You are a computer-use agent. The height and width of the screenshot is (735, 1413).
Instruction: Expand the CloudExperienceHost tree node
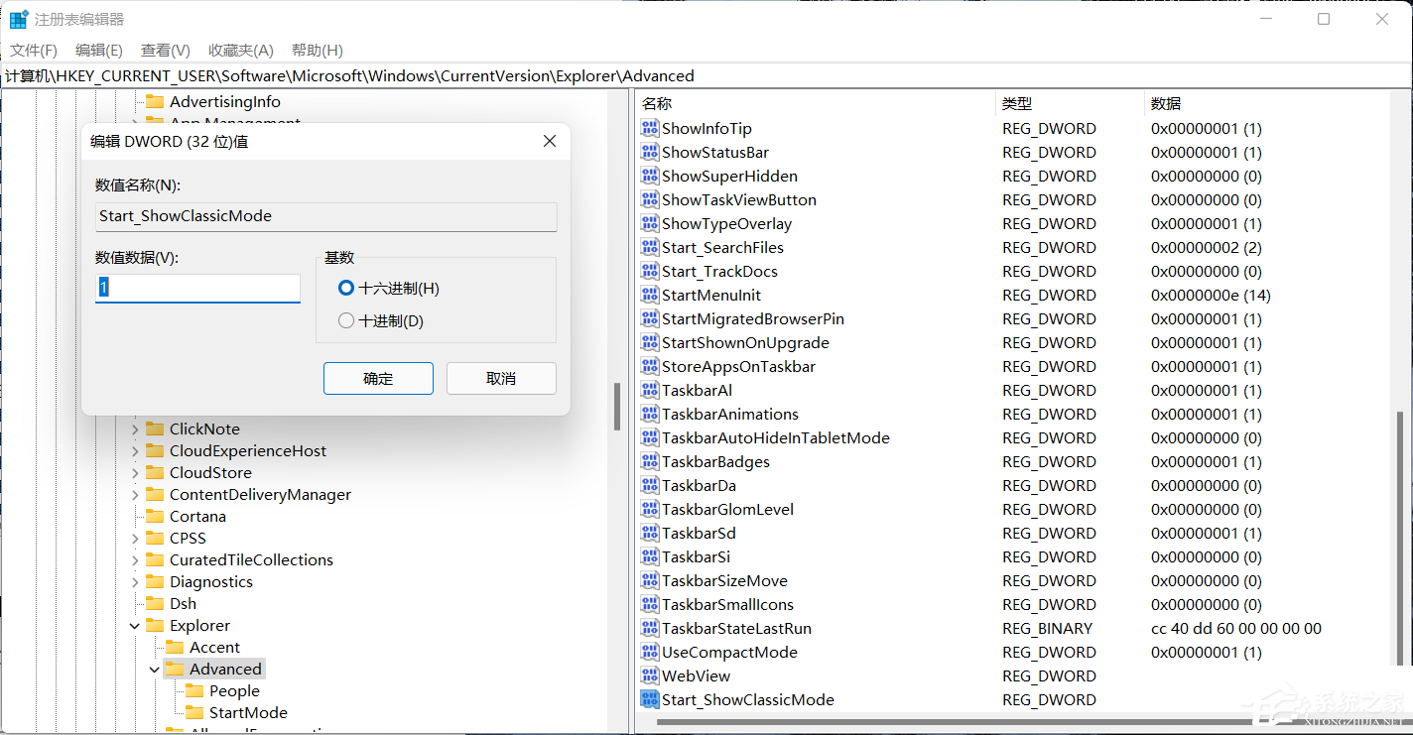point(136,450)
